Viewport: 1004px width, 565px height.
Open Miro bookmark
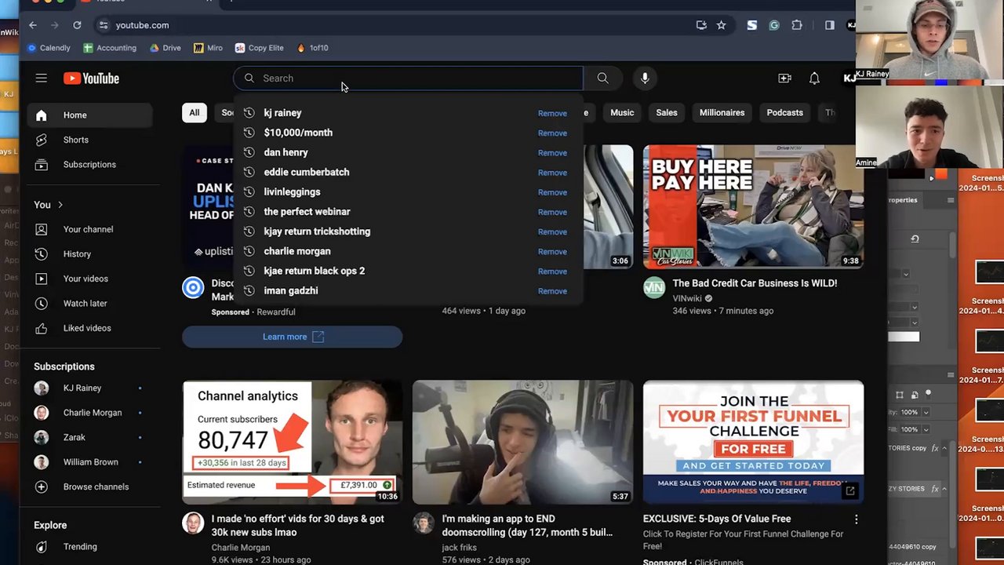[208, 48]
